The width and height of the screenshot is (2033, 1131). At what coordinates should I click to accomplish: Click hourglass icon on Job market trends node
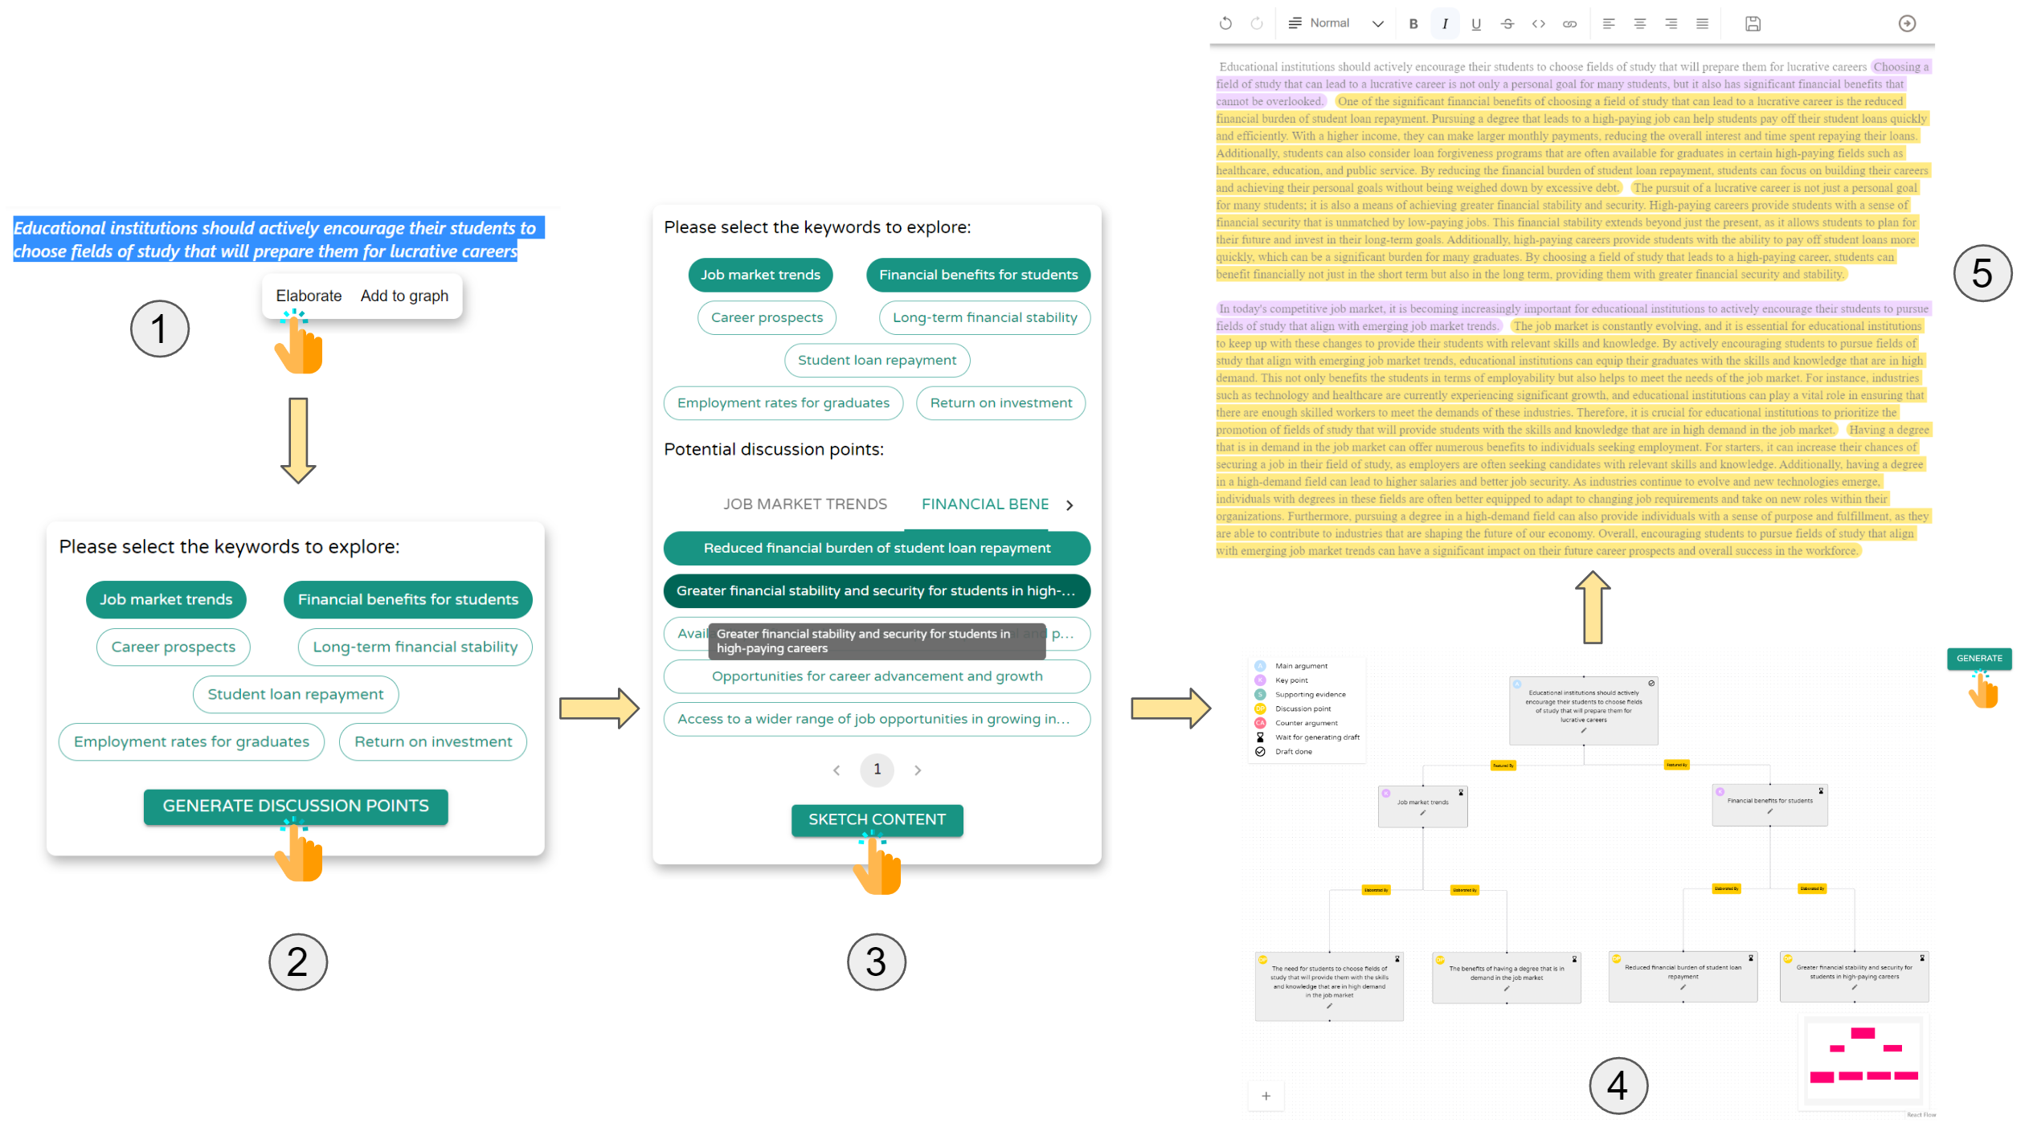1461,793
